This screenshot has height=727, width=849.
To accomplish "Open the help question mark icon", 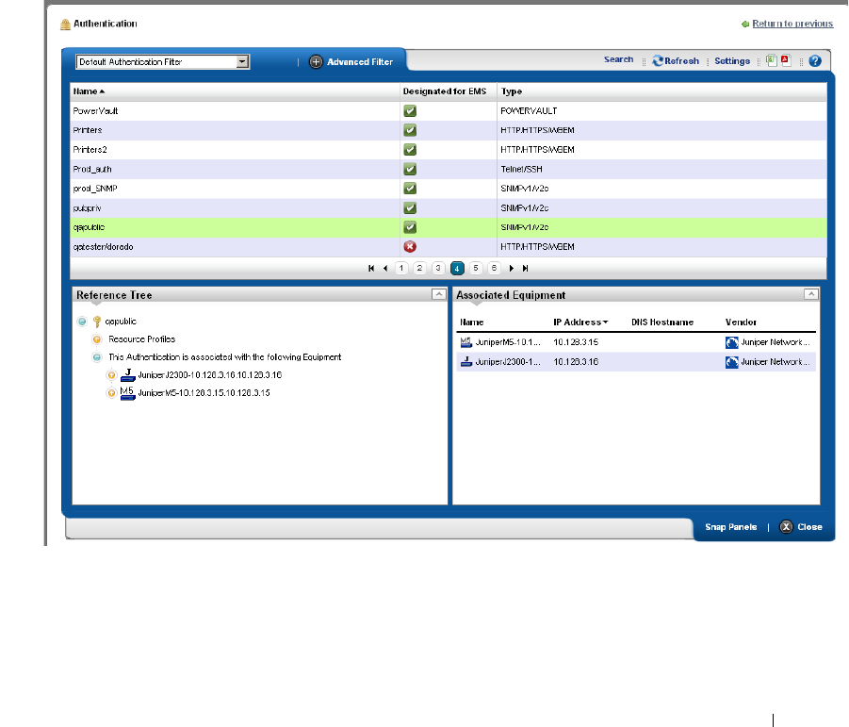I will click(815, 61).
